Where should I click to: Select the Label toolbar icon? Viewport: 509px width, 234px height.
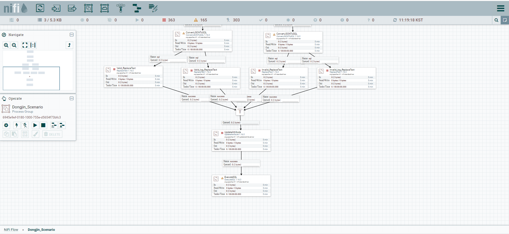pos(153,8)
